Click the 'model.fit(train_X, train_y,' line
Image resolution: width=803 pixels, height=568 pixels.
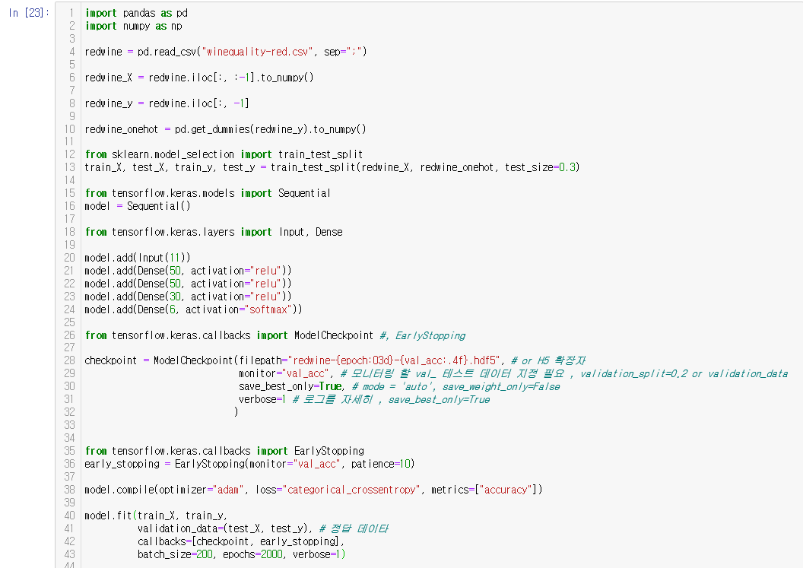[x=156, y=516]
